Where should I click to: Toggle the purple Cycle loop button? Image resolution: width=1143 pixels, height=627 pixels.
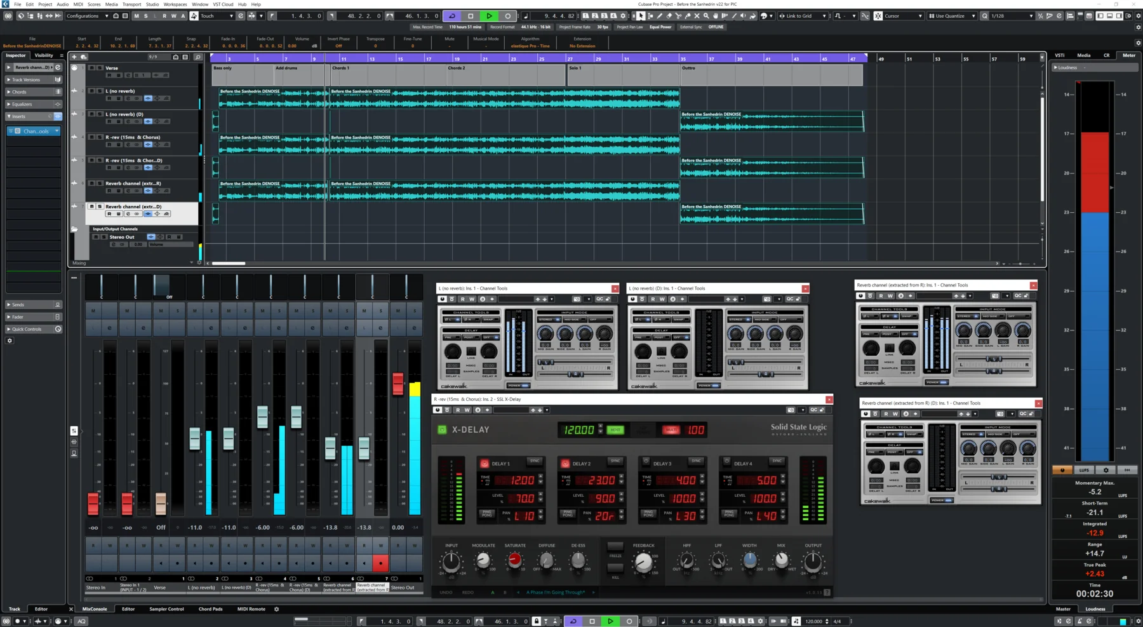pos(452,16)
